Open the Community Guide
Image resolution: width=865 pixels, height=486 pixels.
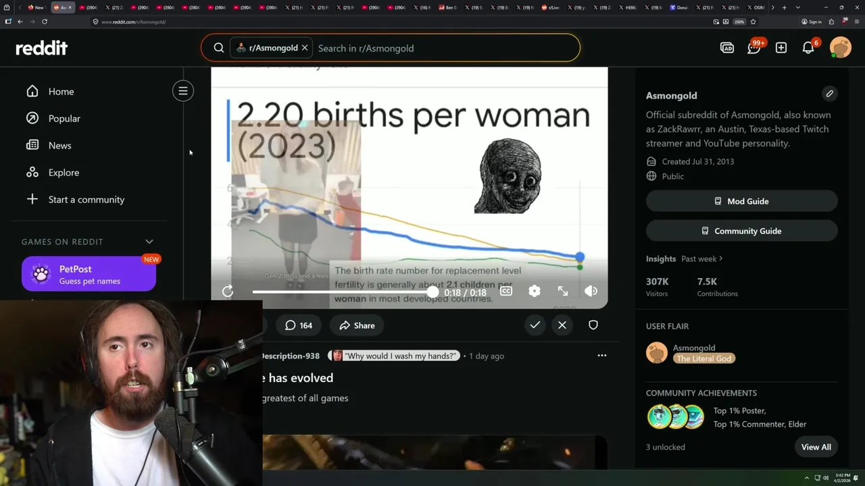741,231
